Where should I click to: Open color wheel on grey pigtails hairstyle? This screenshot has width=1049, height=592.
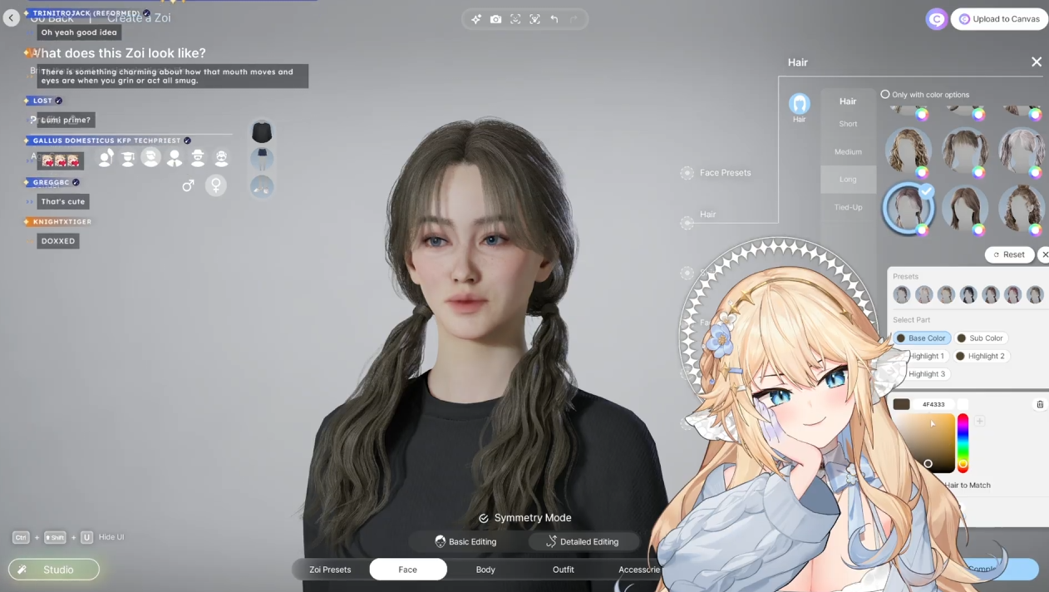(1035, 172)
